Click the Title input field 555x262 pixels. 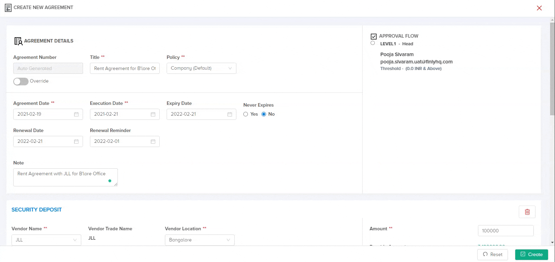[125, 68]
